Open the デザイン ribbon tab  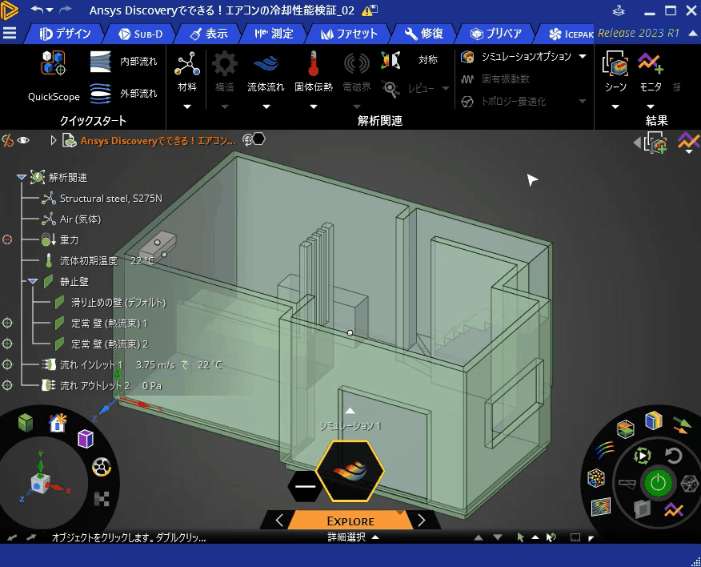[65, 34]
